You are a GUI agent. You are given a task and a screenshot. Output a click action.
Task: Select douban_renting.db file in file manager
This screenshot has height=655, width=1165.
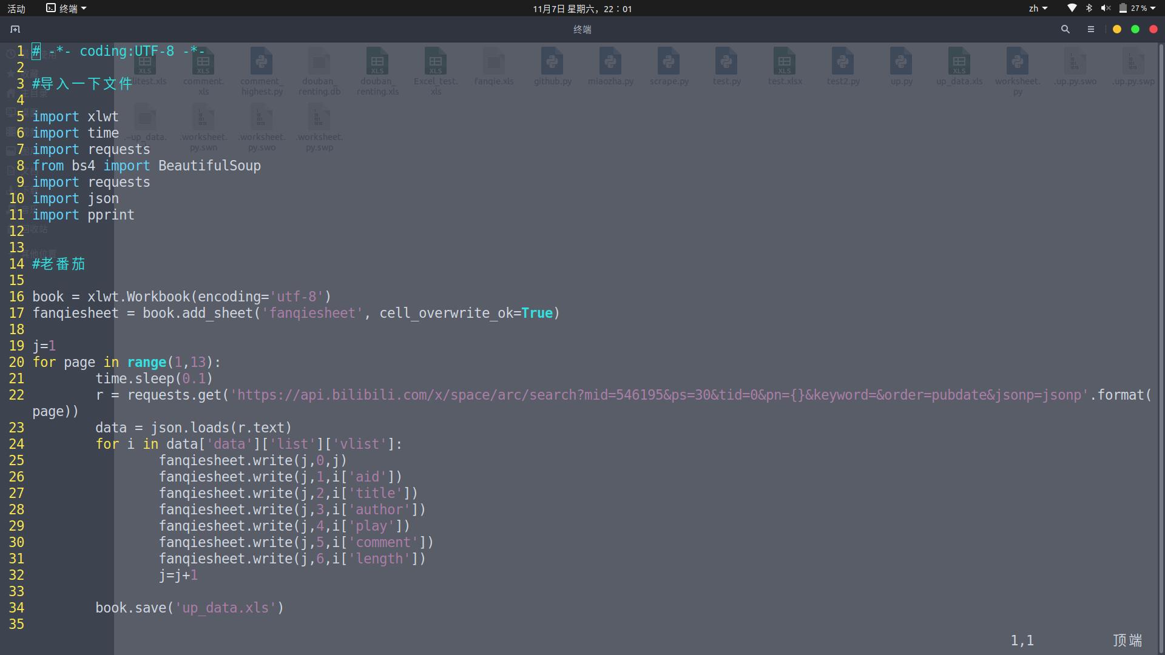coord(320,72)
